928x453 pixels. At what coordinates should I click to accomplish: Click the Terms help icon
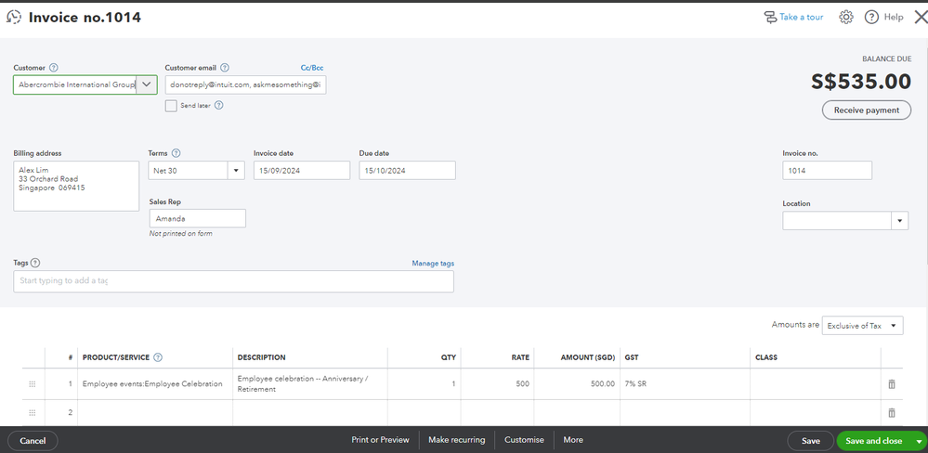tap(176, 153)
